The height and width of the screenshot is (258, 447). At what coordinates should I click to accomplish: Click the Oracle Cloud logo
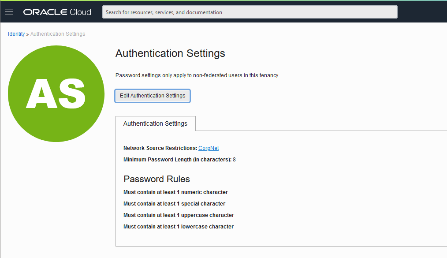[x=57, y=12]
